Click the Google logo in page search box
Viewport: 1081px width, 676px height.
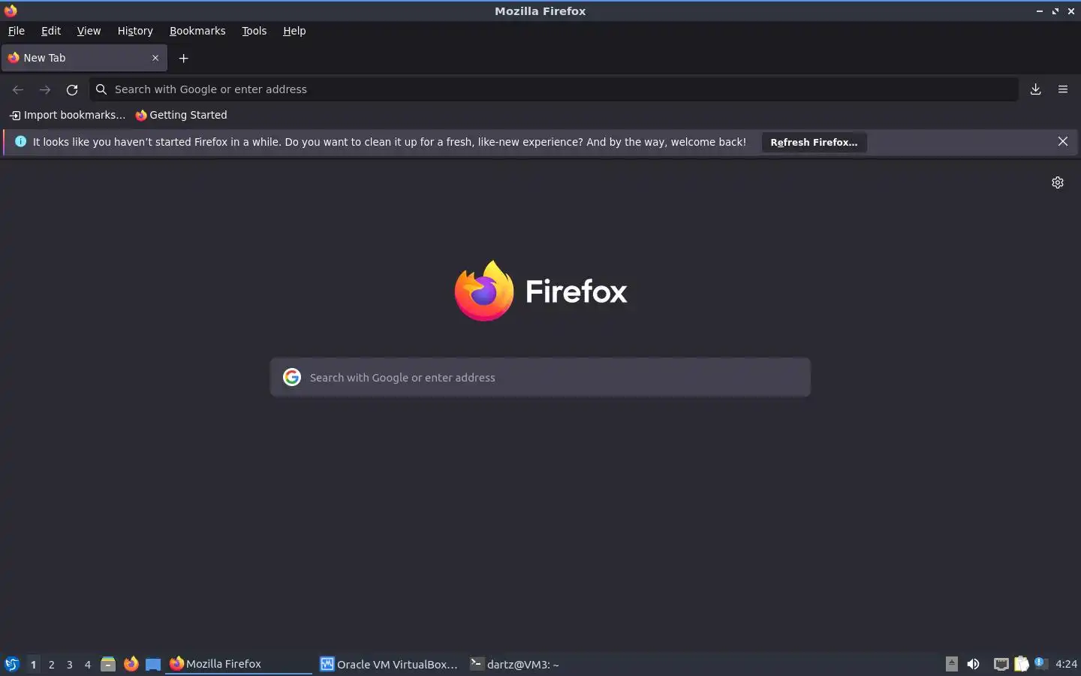(292, 377)
